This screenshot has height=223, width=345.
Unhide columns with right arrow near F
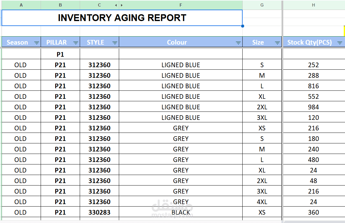pyautogui.click(x=122, y=5)
